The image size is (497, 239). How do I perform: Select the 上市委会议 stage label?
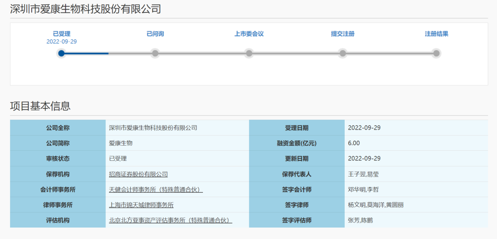249,34
